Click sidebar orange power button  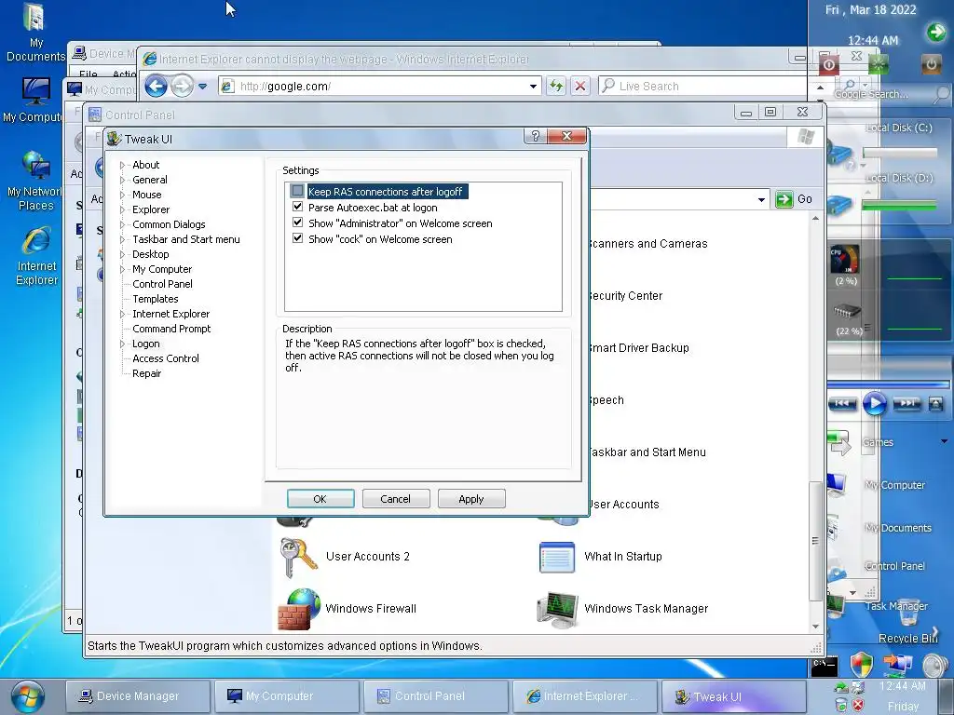(931, 63)
